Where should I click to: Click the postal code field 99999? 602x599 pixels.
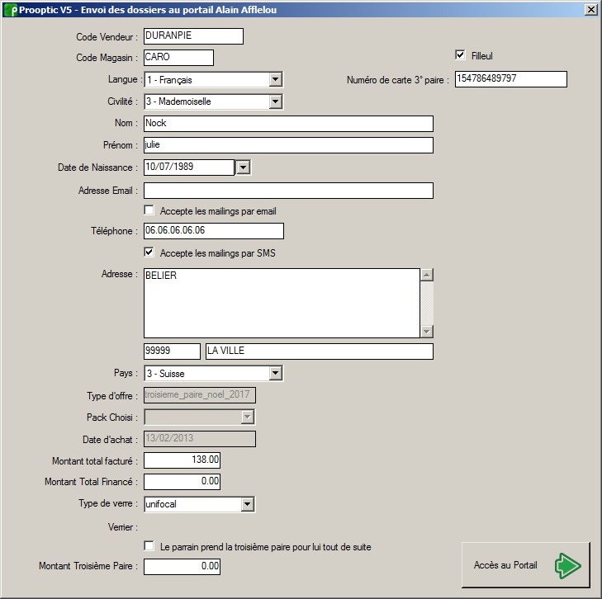pyautogui.click(x=172, y=351)
